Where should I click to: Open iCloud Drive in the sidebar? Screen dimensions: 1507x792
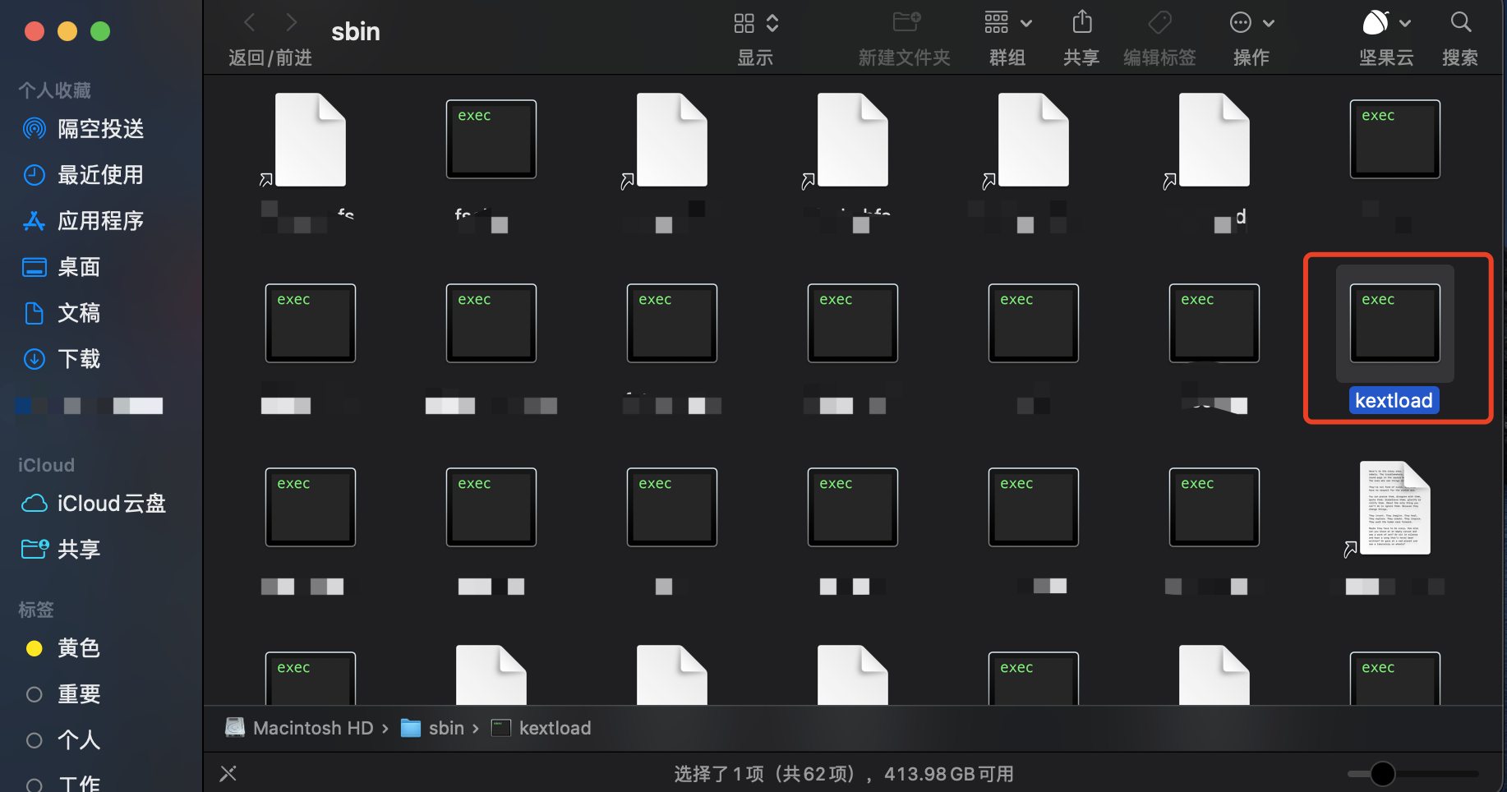tap(110, 504)
